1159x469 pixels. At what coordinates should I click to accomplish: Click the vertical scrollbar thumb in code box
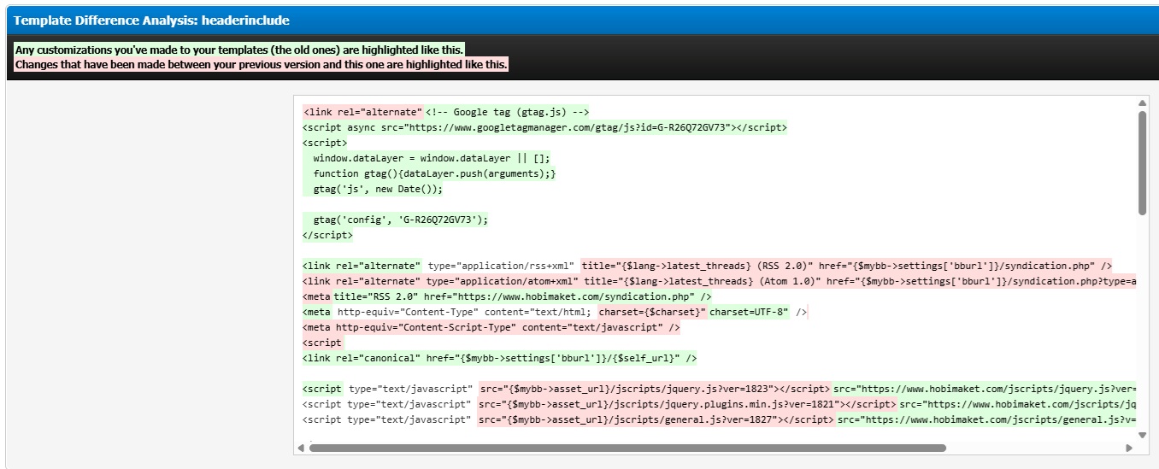pyautogui.click(x=1142, y=162)
